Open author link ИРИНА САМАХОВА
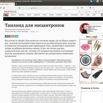 (10, 31)
